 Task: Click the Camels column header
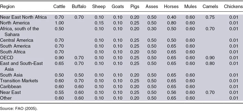(211, 6)
